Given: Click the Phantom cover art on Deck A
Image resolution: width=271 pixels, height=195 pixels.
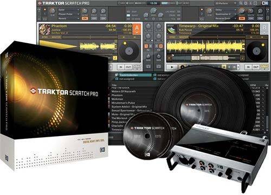Looking at the screenshot, I should pos(44,29).
